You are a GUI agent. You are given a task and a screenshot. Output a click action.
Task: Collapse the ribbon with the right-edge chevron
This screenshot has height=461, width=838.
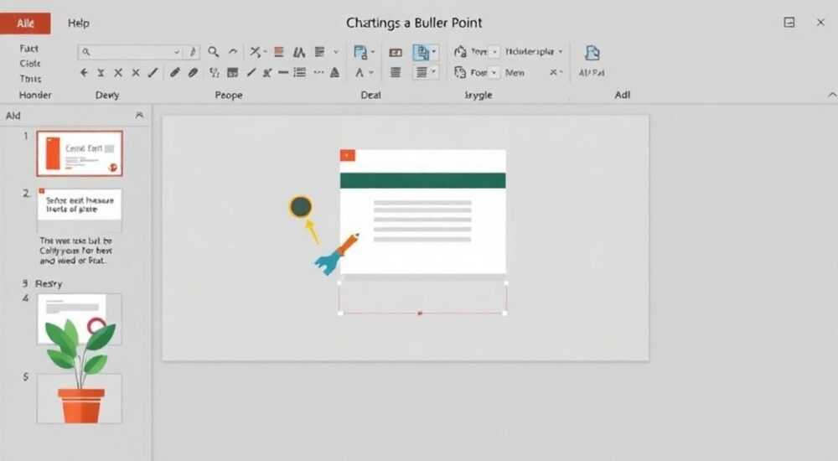click(x=832, y=95)
